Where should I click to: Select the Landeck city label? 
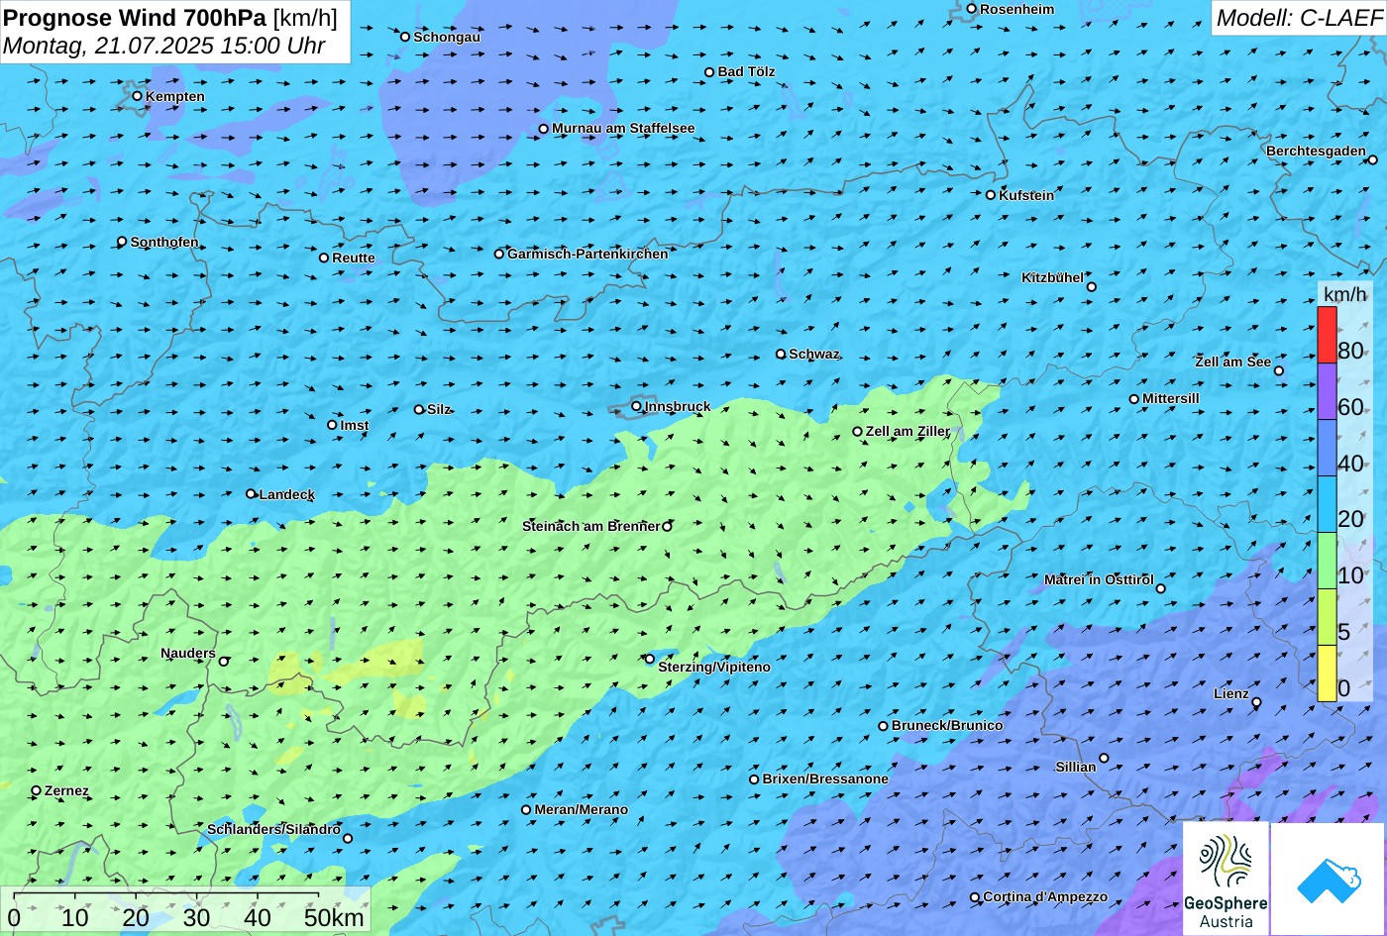tap(287, 494)
